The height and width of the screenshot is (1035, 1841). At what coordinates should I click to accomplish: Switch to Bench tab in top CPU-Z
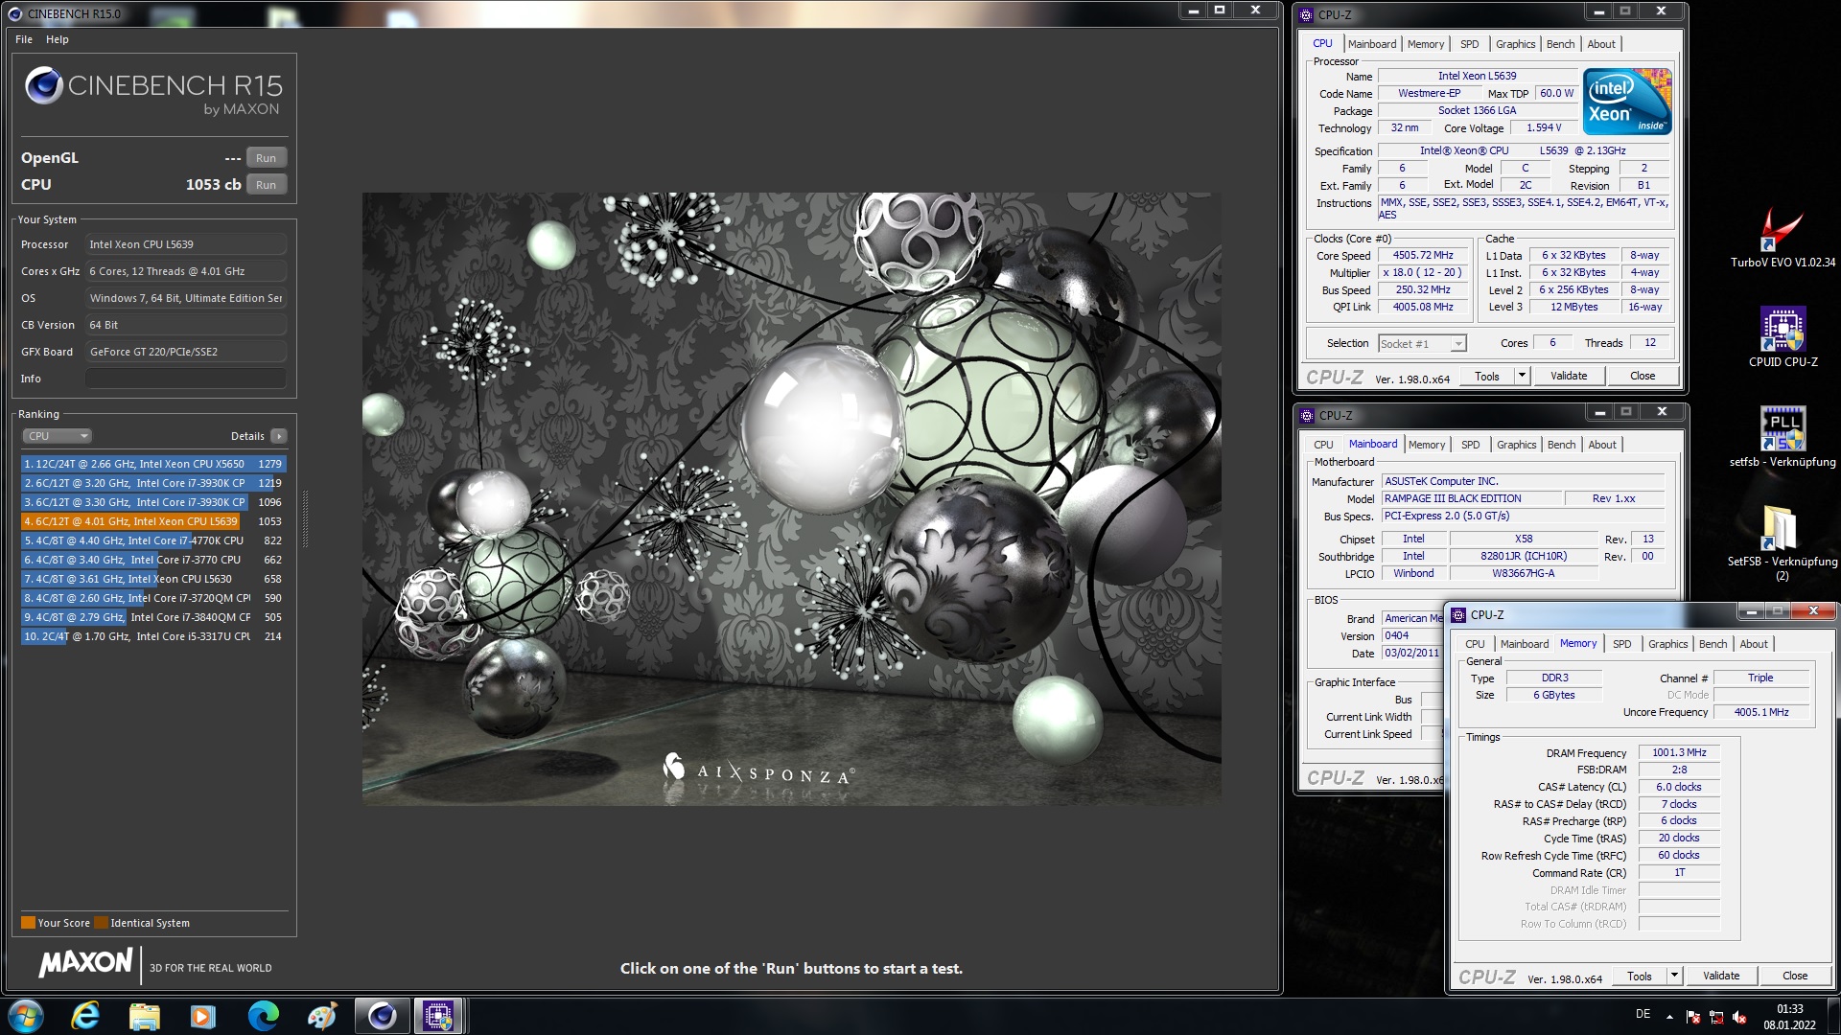tap(1561, 44)
